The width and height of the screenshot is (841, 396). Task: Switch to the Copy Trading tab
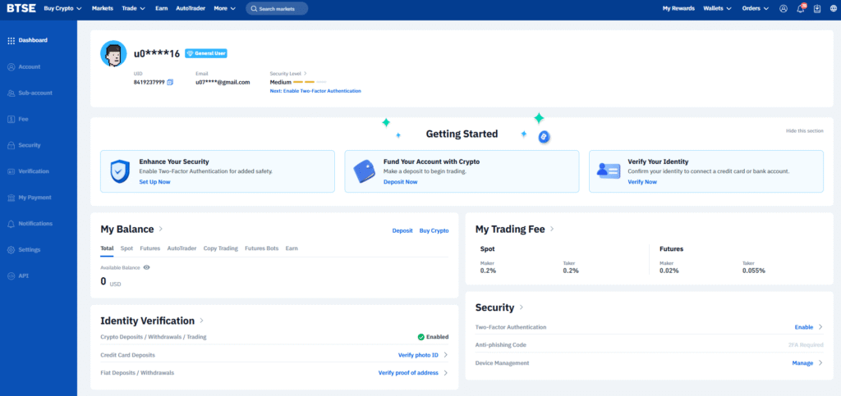[x=220, y=248]
